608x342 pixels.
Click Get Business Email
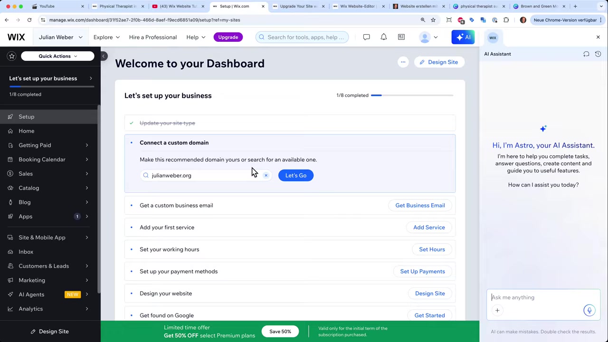tap(420, 205)
